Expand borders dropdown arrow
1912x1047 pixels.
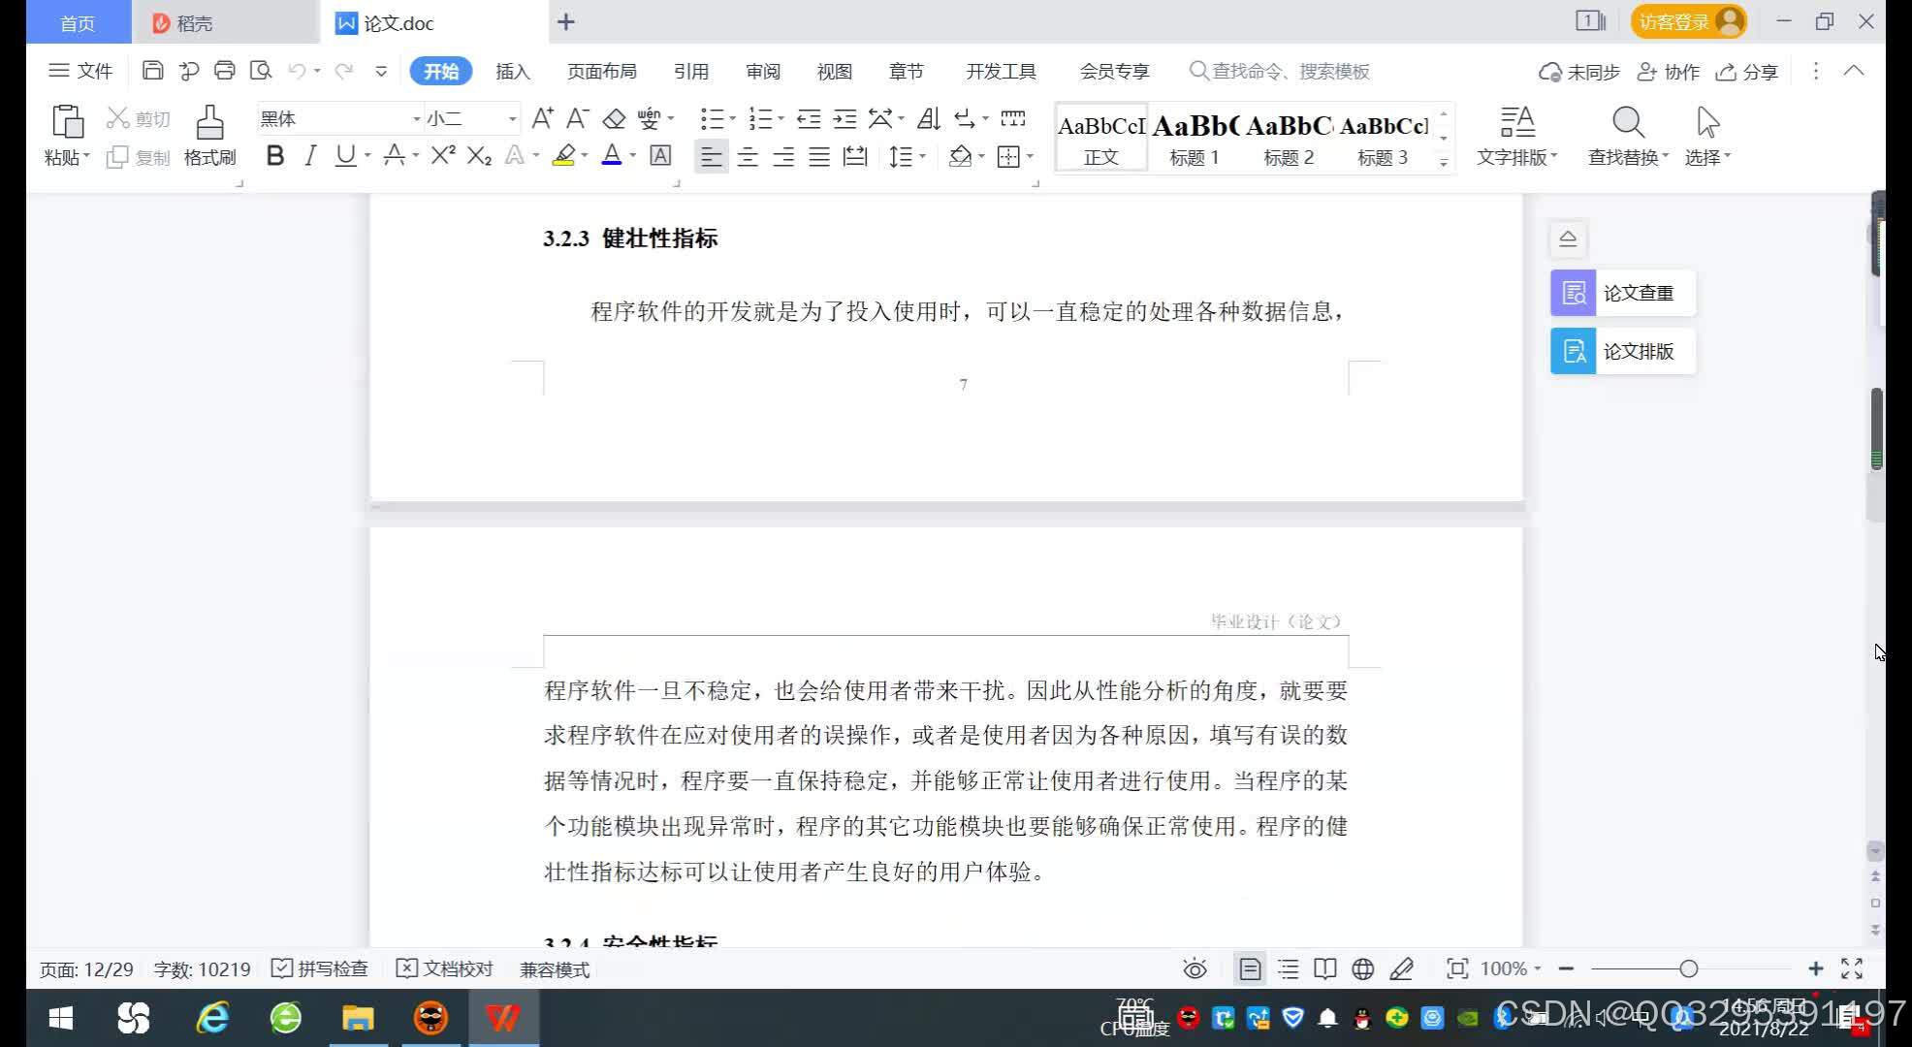coord(1030,156)
